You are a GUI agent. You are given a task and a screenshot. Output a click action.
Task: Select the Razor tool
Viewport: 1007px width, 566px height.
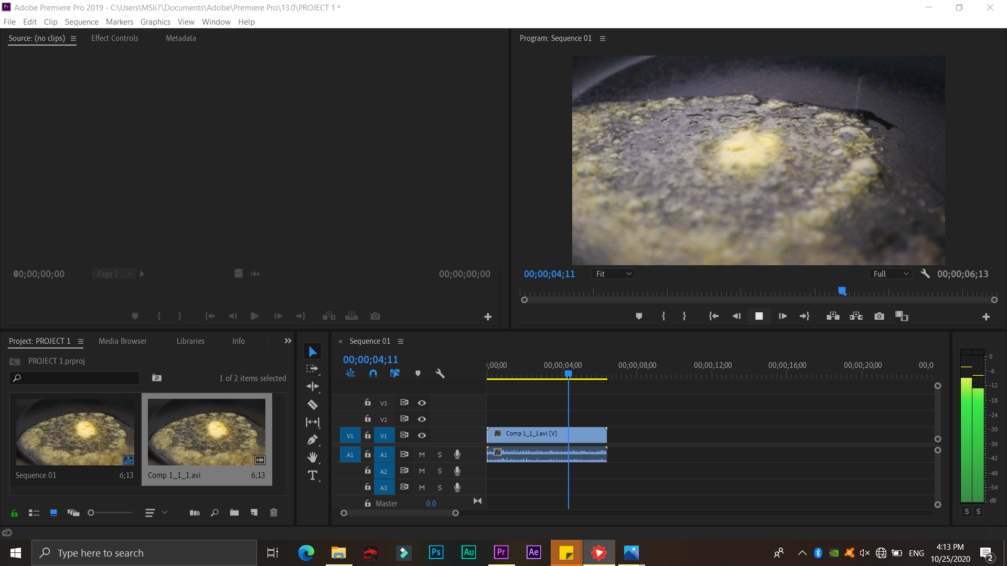pyautogui.click(x=313, y=405)
